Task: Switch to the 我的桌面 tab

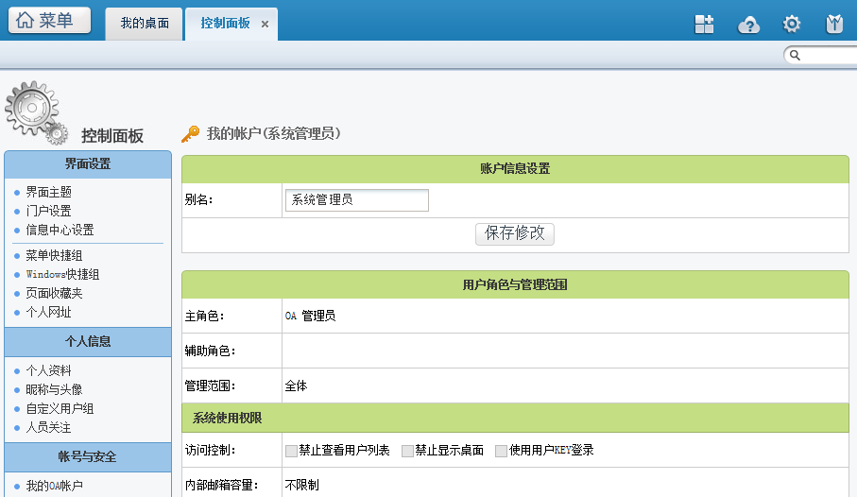Action: pos(145,24)
